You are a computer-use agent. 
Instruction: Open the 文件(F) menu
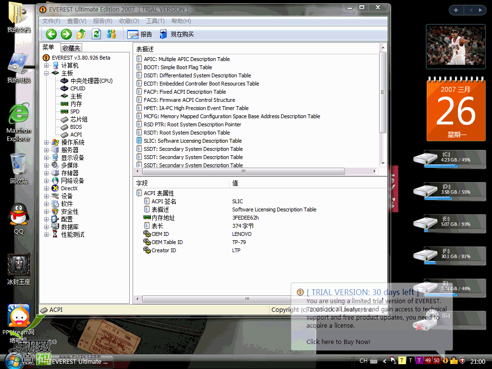(51, 21)
